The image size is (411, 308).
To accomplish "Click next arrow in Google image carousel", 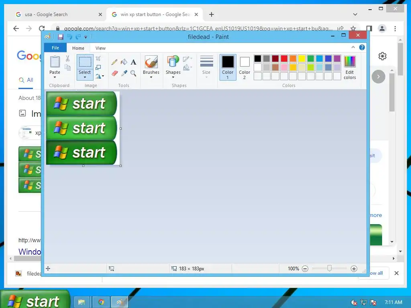I will click(x=378, y=77).
